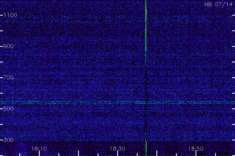
Task: Click the 1100 frequency axis label
Action: click(x=10, y=15)
